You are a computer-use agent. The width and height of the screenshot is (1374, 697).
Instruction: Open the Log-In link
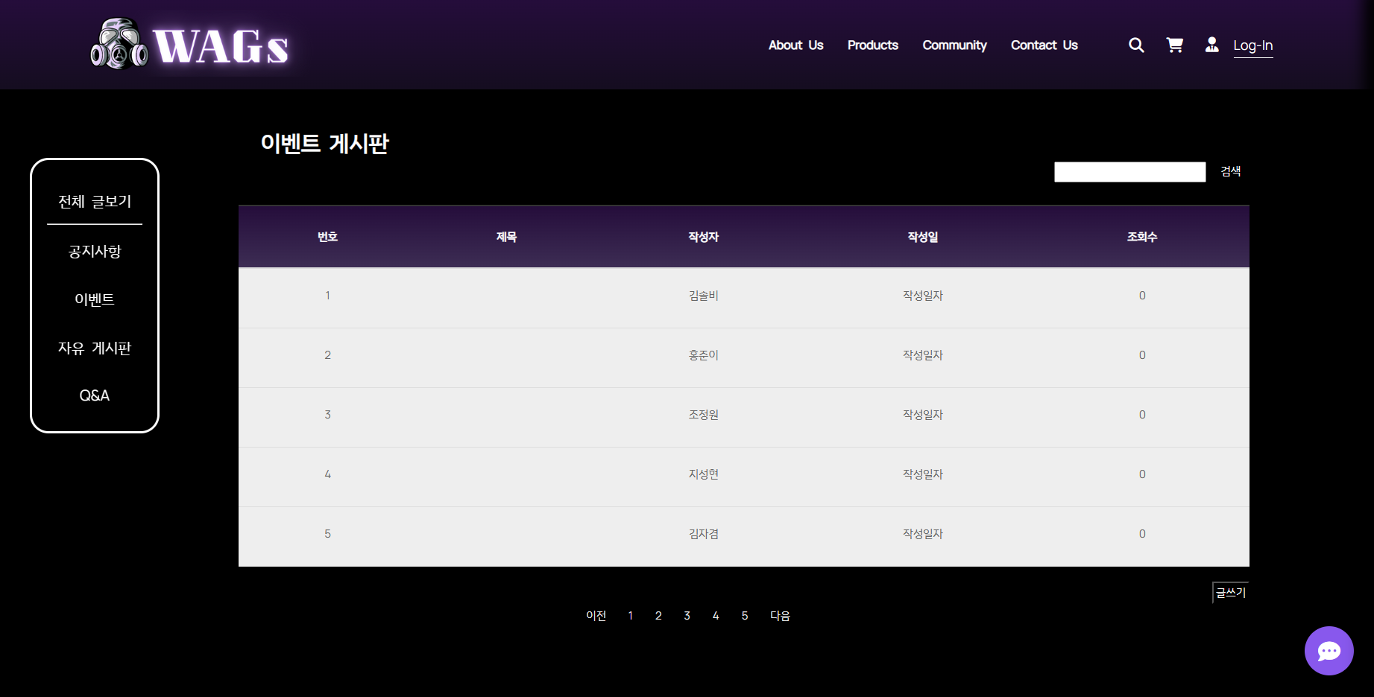coord(1253,45)
